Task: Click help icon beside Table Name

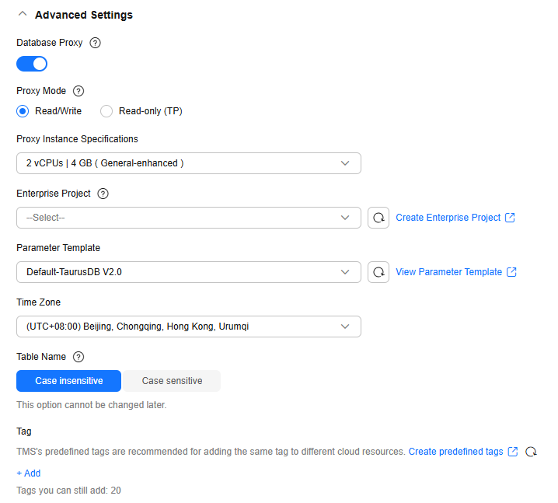Action: tap(78, 357)
